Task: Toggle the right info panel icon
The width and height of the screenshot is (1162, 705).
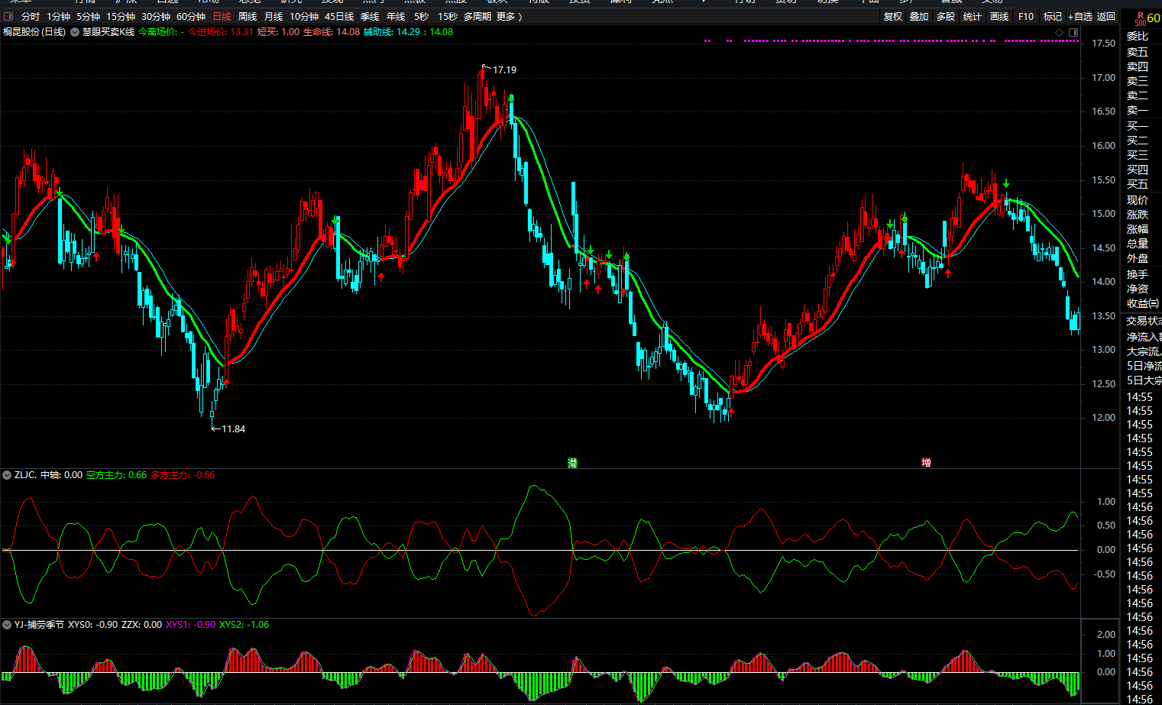Action: [x=1073, y=32]
